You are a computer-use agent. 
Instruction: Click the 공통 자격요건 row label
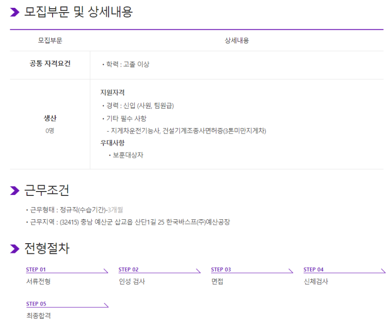(x=50, y=64)
